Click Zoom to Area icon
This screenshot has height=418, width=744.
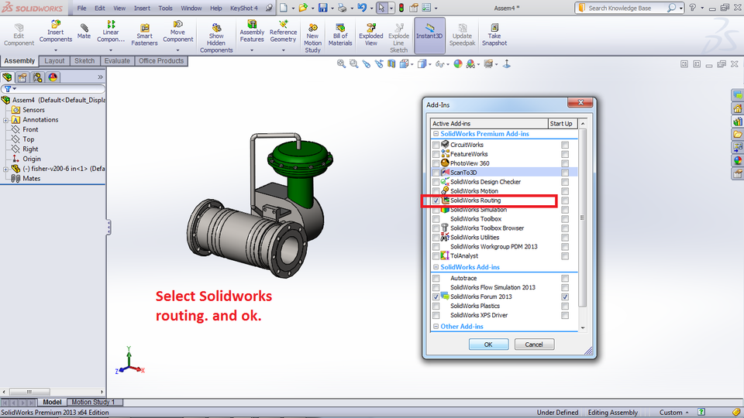click(354, 64)
